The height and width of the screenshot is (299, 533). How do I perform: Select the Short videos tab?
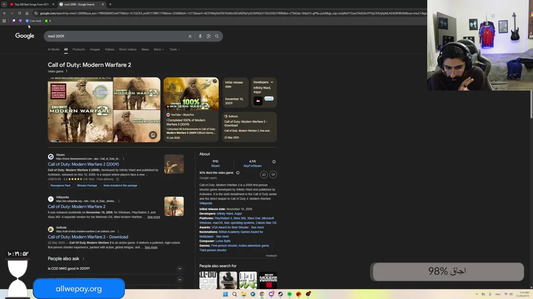tap(128, 49)
